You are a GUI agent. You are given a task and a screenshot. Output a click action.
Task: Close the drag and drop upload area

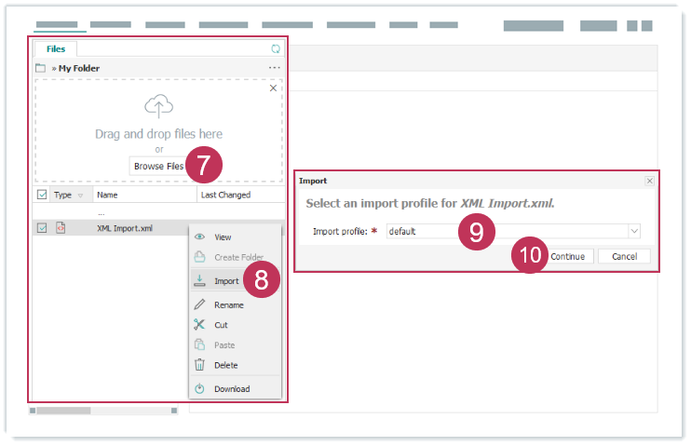pyautogui.click(x=273, y=88)
